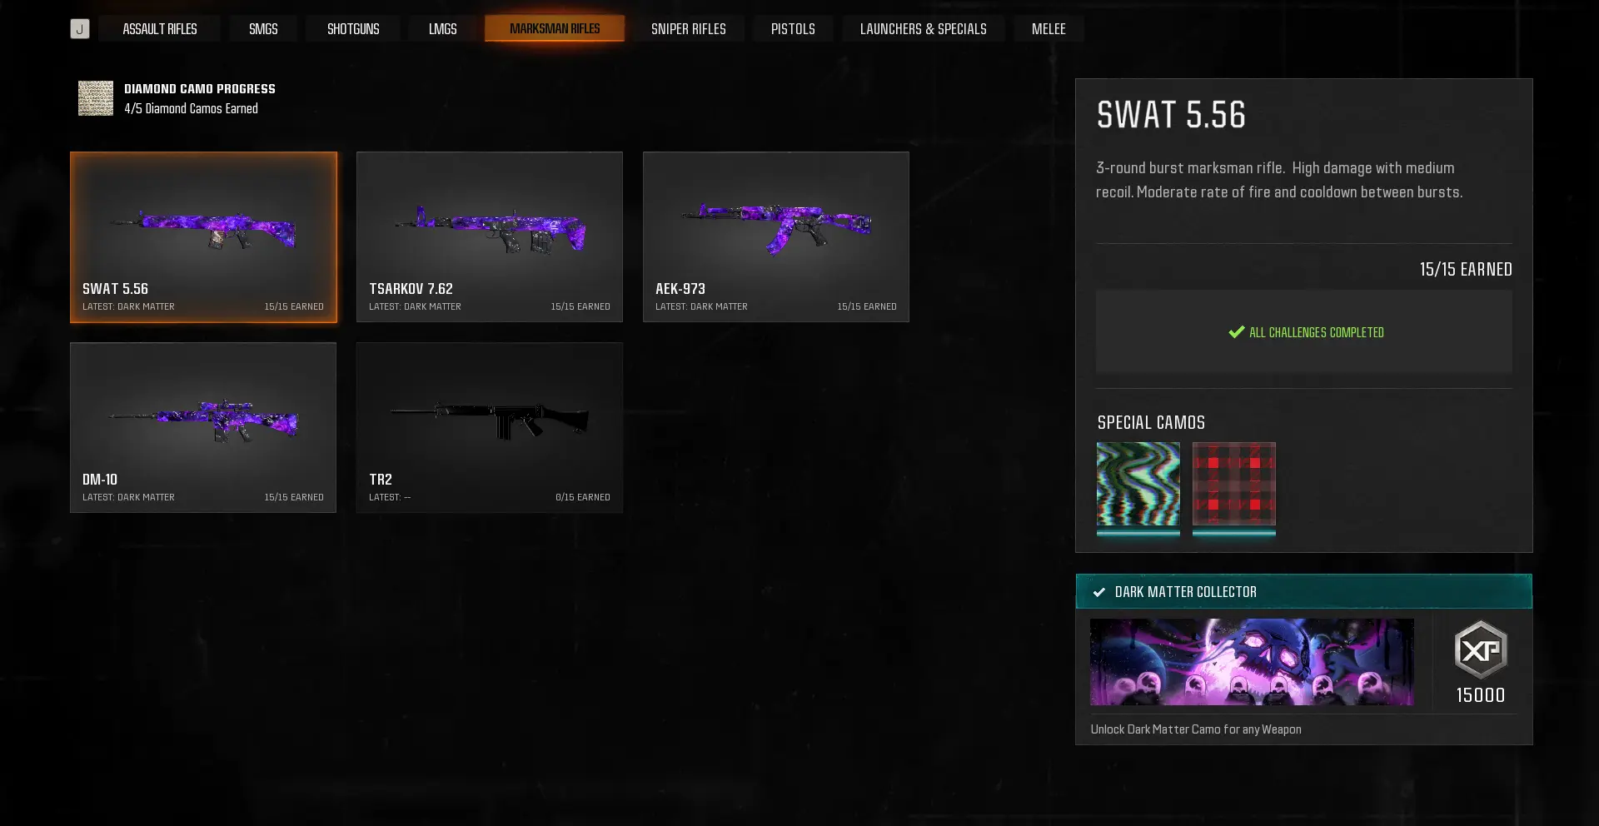This screenshot has width=1599, height=826.
Task: Click 'Unlock Dark Matter Camo for any Weapon'
Action: (1196, 729)
